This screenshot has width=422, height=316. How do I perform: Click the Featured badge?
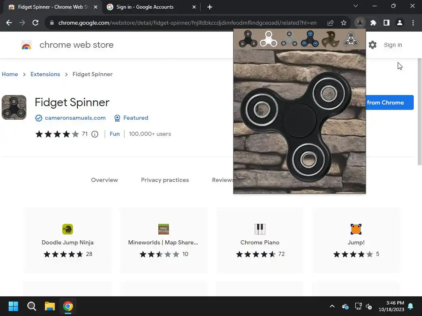[x=131, y=118]
